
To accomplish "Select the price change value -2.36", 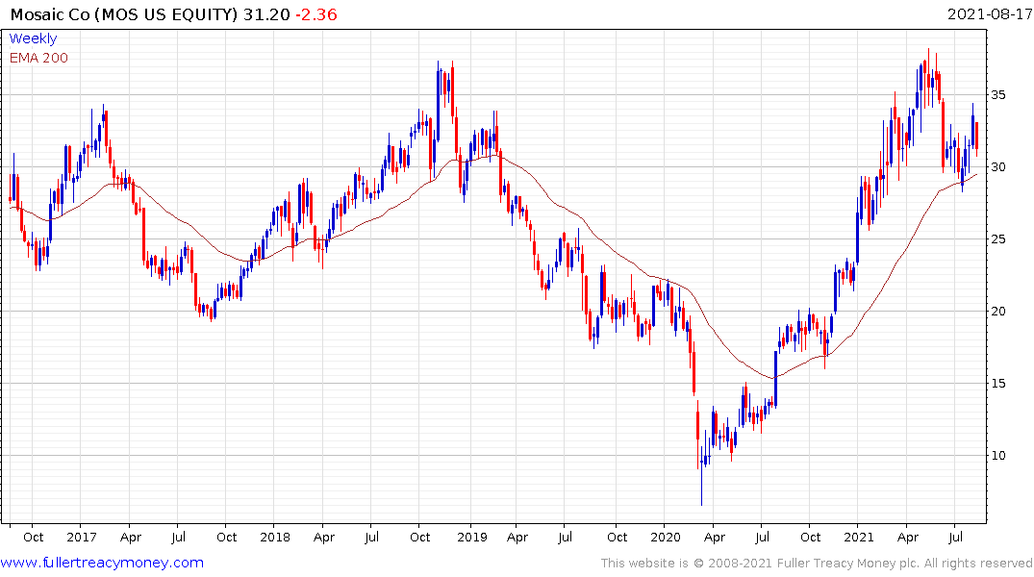I will [x=315, y=14].
